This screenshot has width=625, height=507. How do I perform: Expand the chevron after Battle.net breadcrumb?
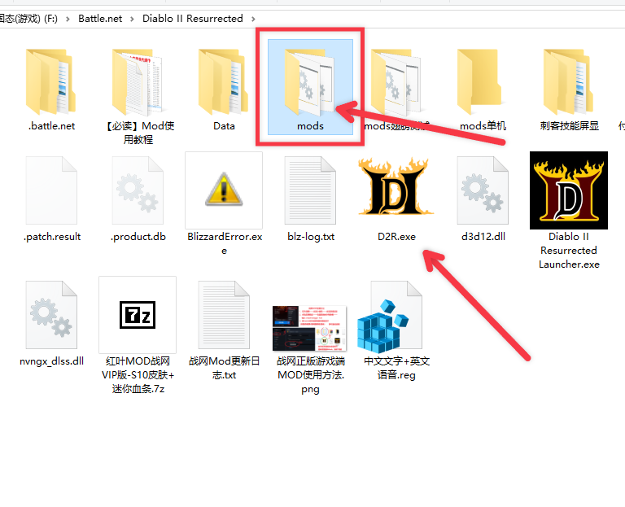[132, 19]
